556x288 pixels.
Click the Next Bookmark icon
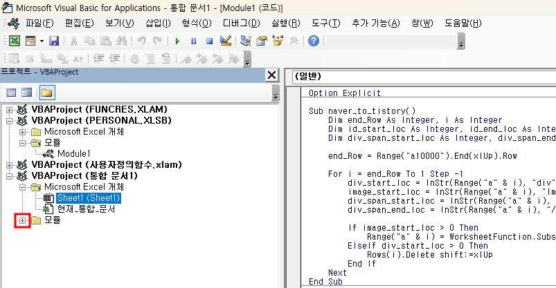click(202, 59)
